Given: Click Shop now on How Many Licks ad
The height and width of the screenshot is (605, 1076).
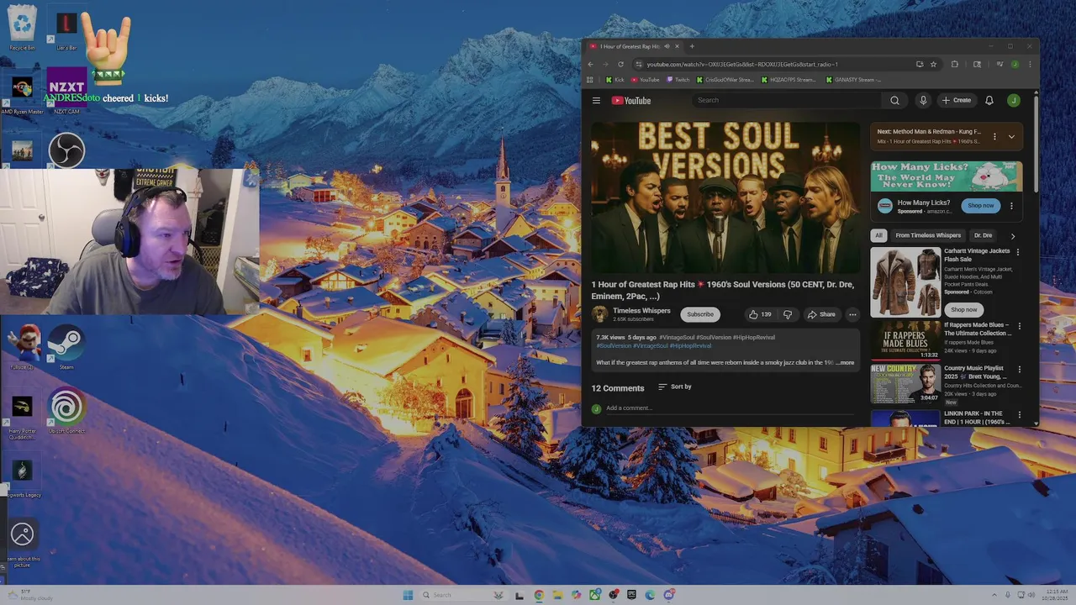Looking at the screenshot, I should click(980, 205).
